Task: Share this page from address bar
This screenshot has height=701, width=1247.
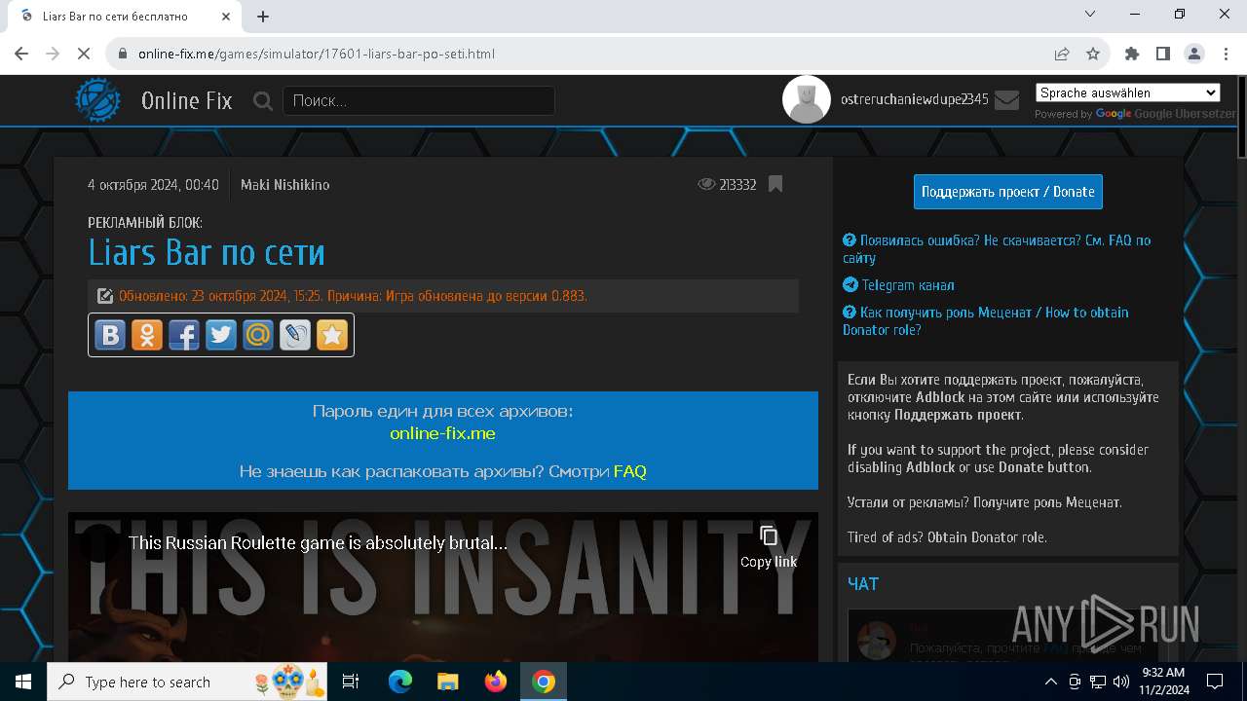Action: point(1062,54)
